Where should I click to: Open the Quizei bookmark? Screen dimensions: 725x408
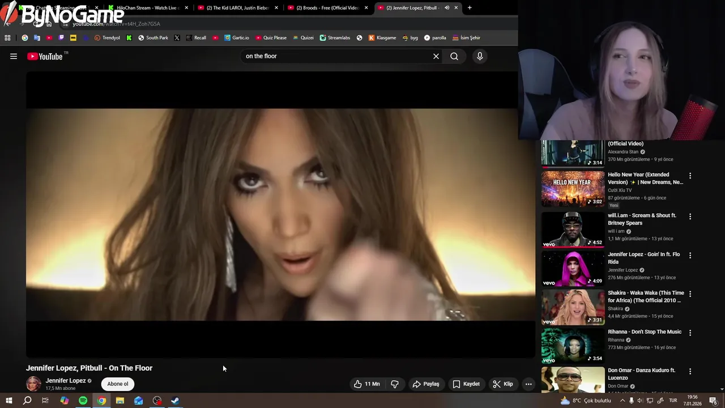pos(303,37)
